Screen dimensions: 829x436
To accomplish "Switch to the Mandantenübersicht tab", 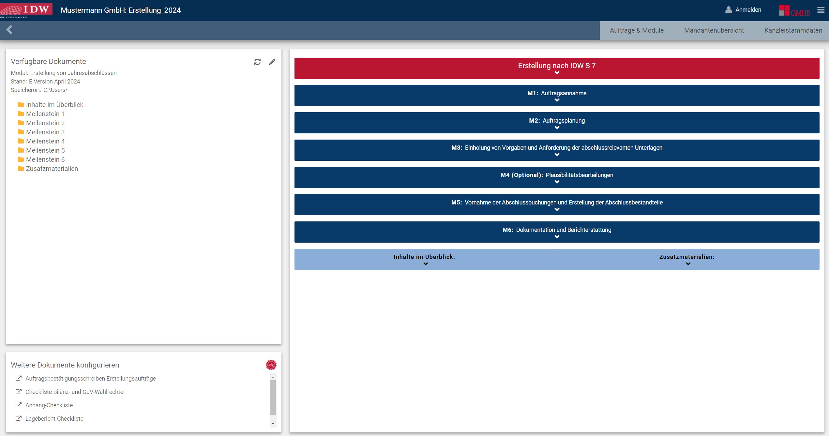I will (x=714, y=31).
